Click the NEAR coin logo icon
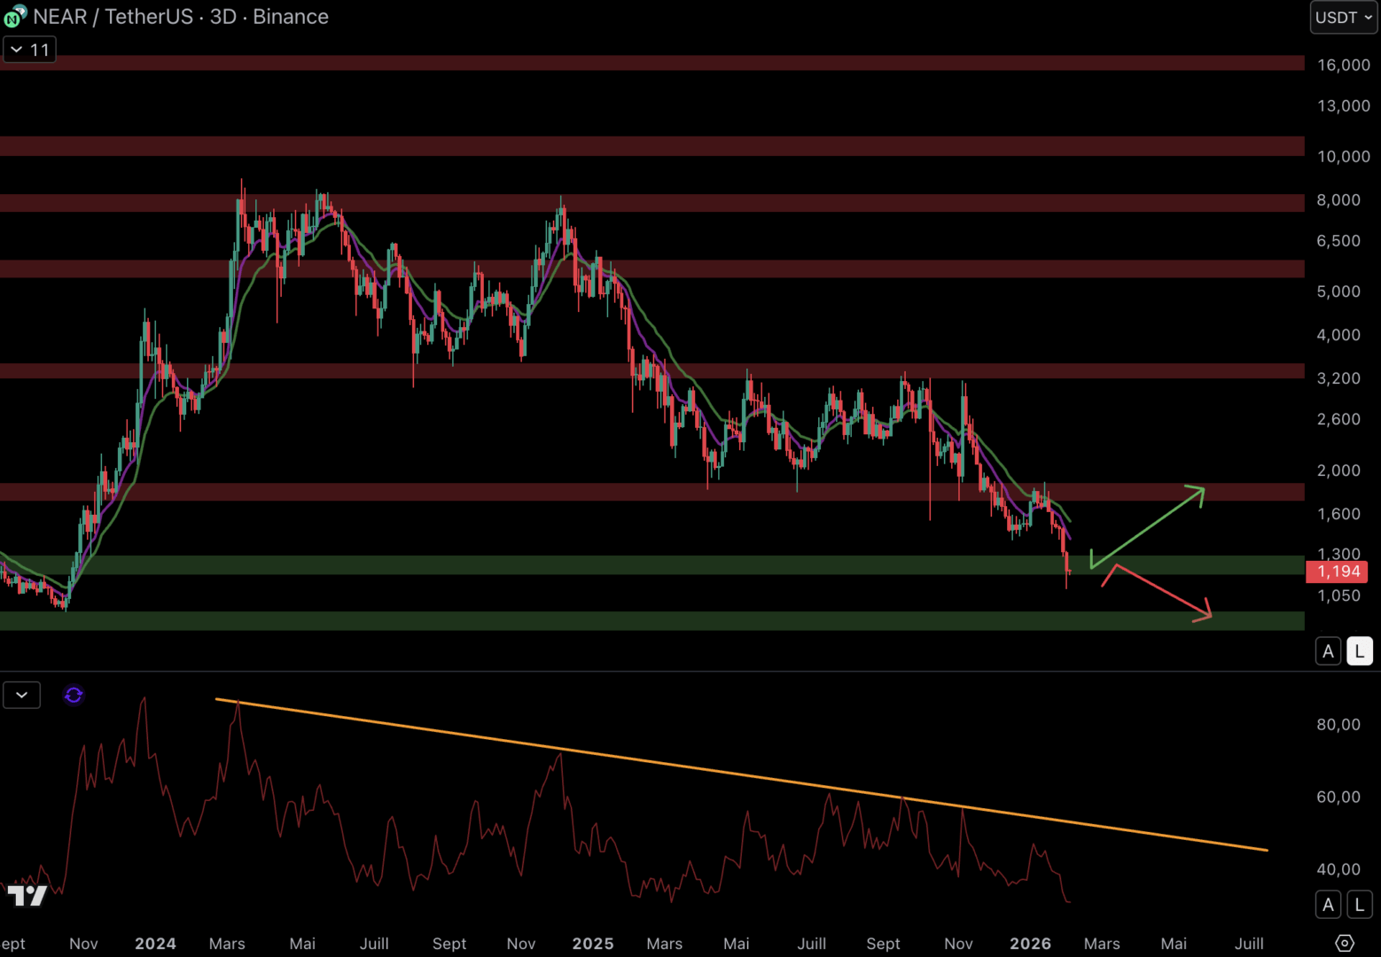The image size is (1381, 957). 15,16
